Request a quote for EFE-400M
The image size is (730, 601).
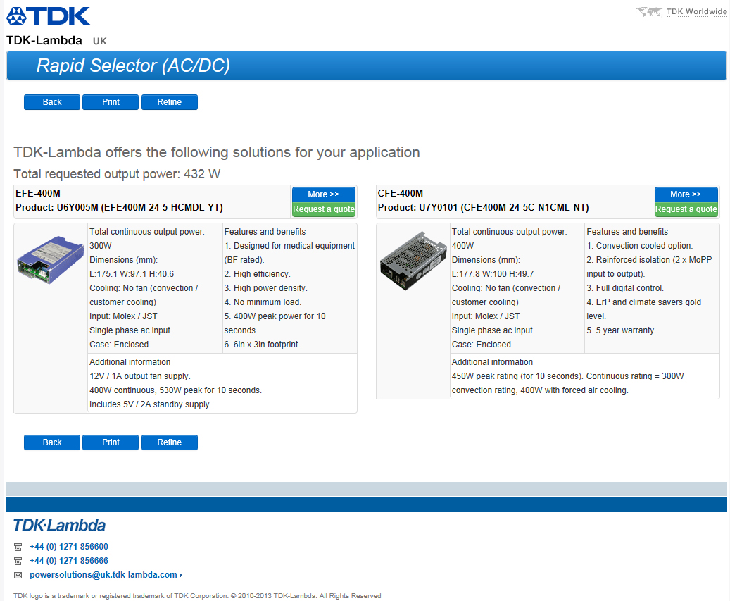pos(324,209)
